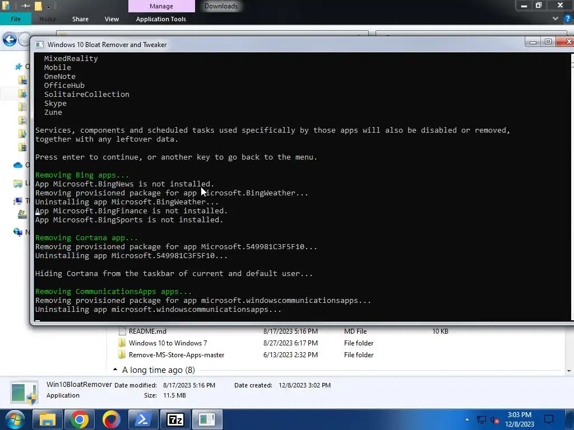574x430 pixels.
Task: Click the muted volume tray icon
Action: (494, 420)
